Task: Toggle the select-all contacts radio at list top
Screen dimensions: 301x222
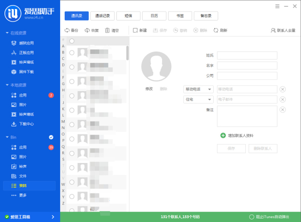Action: [72, 41]
